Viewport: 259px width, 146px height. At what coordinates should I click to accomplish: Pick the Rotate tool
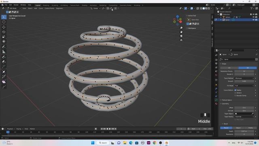pyautogui.click(x=4, y=32)
